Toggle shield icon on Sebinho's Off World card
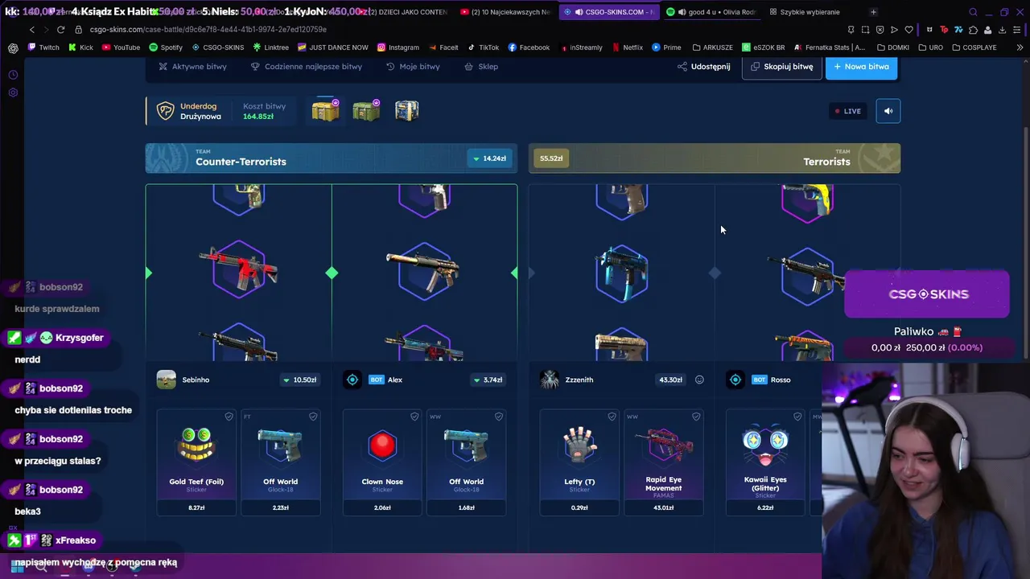The width and height of the screenshot is (1030, 579). [x=313, y=417]
